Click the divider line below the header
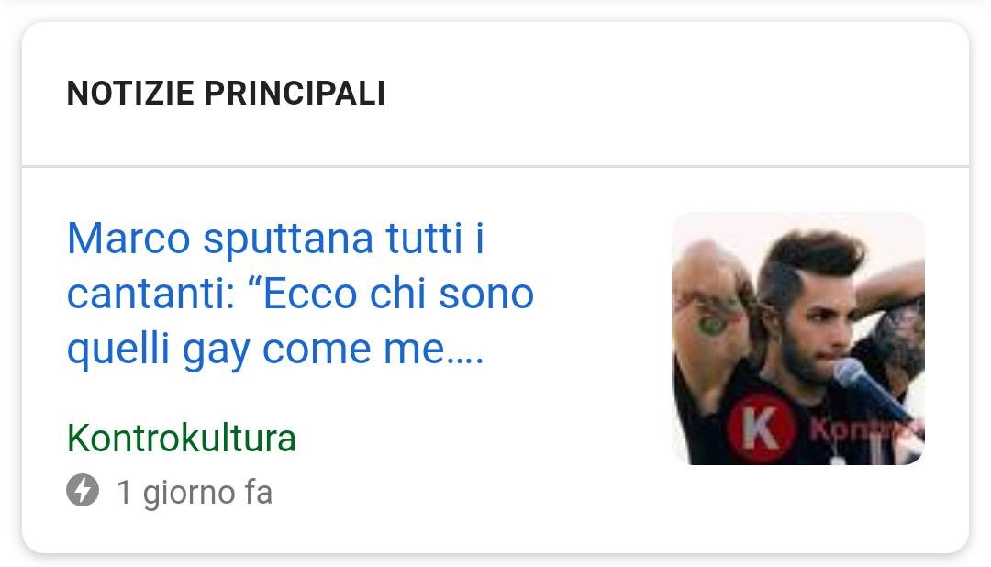991x567 pixels. click(x=495, y=166)
